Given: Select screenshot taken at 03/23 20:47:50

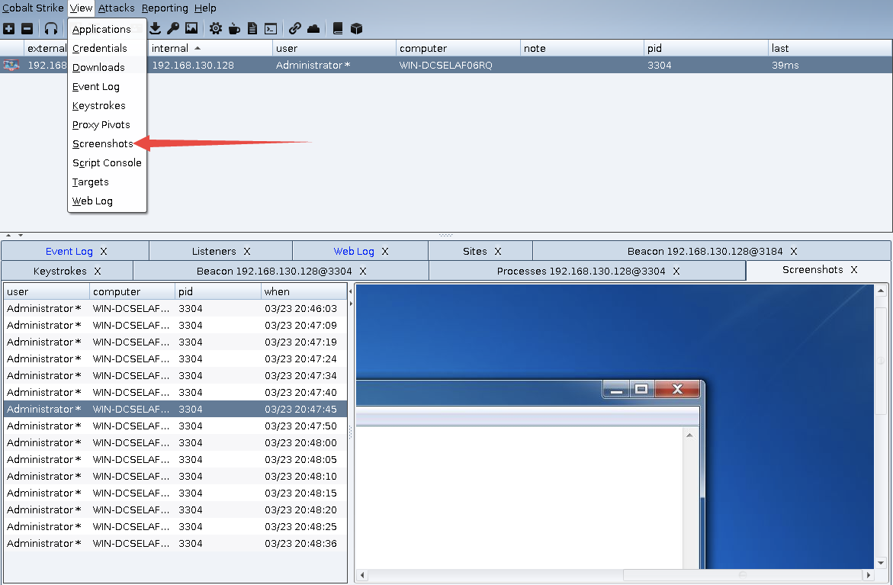Looking at the screenshot, I should (175, 426).
